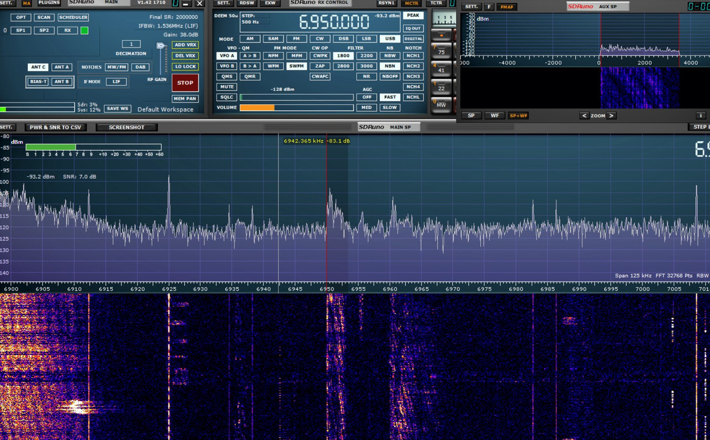Click the red STOP button
The height and width of the screenshot is (440, 710).
point(185,83)
